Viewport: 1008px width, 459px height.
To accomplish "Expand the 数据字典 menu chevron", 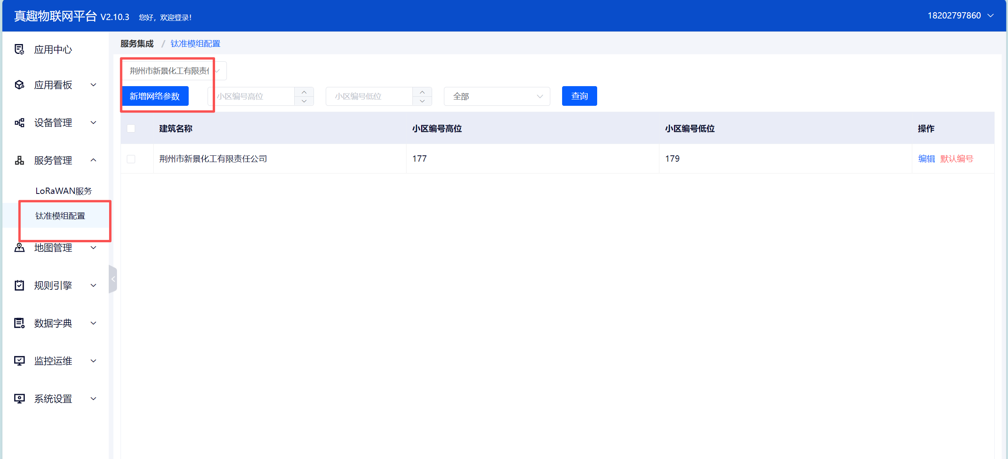I will 93,323.
